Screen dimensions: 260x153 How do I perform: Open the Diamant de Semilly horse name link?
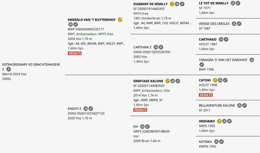tap(150, 4)
